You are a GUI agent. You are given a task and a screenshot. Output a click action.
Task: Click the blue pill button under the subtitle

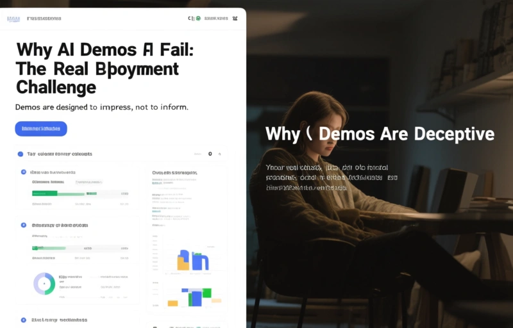[x=41, y=129]
